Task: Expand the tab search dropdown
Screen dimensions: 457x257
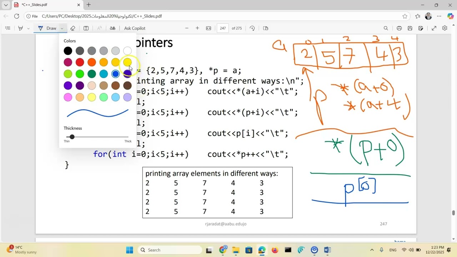Action: tap(6, 5)
